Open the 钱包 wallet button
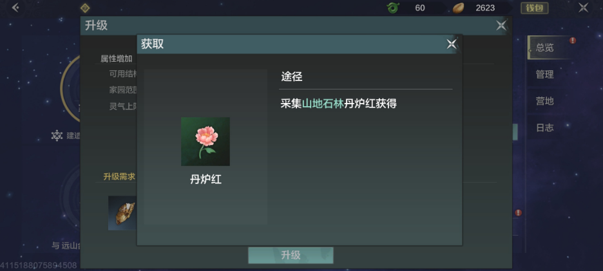The height and width of the screenshot is (271, 603). point(535,8)
